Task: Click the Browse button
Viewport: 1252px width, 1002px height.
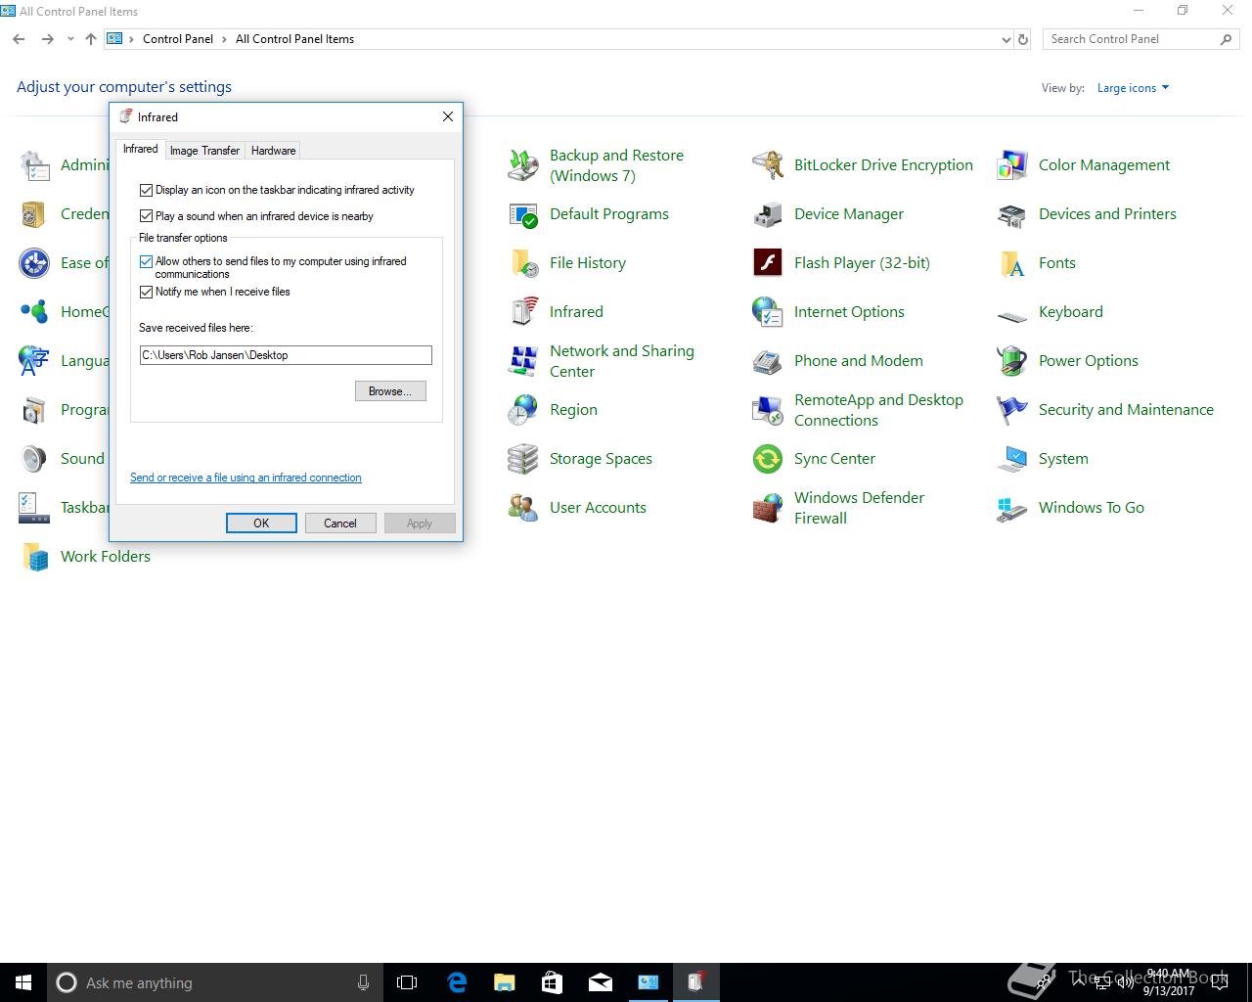Action: [x=390, y=391]
